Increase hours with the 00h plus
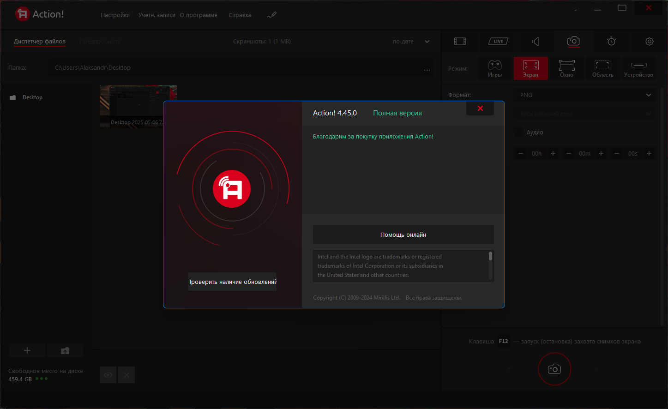 553,153
